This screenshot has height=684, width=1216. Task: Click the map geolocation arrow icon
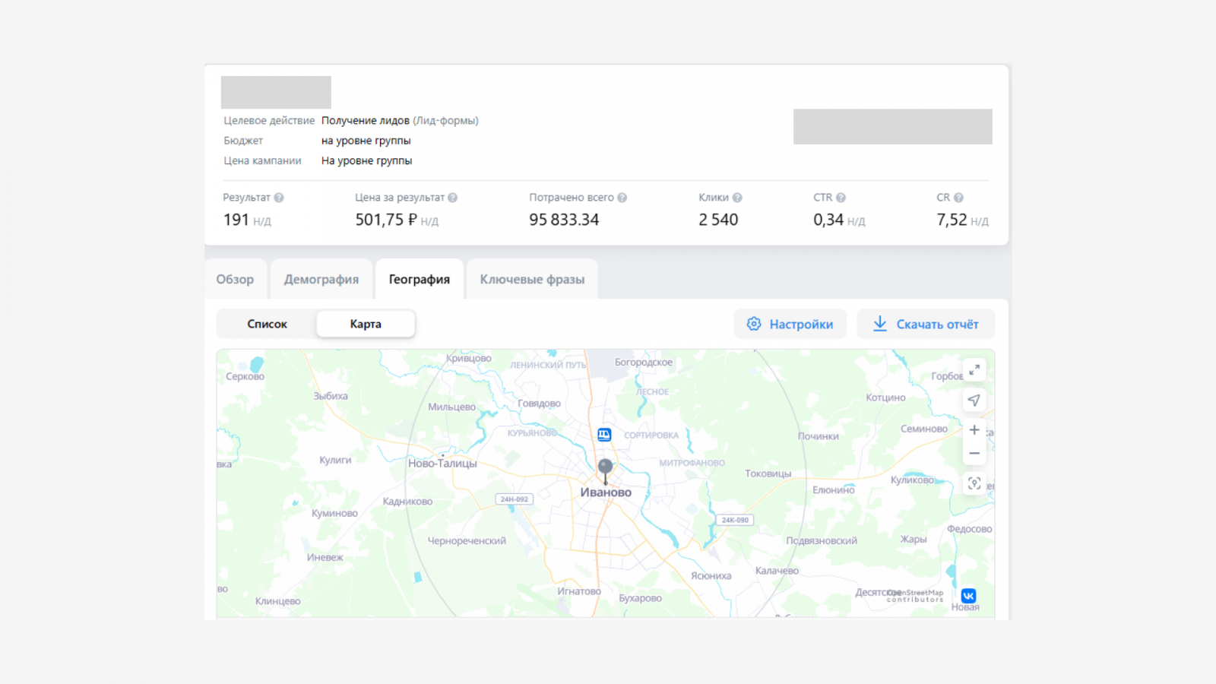tap(974, 400)
